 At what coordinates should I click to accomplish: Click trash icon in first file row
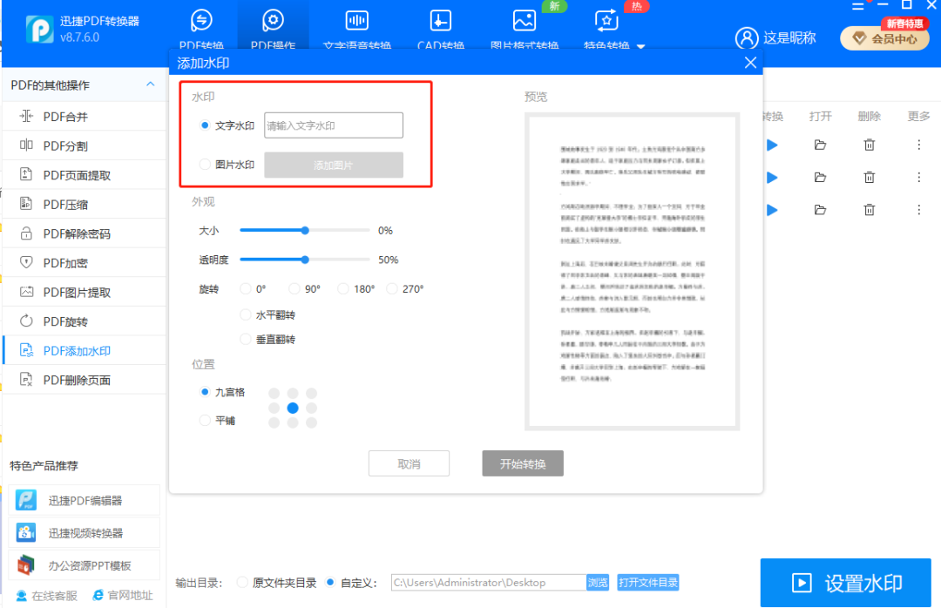click(x=869, y=145)
